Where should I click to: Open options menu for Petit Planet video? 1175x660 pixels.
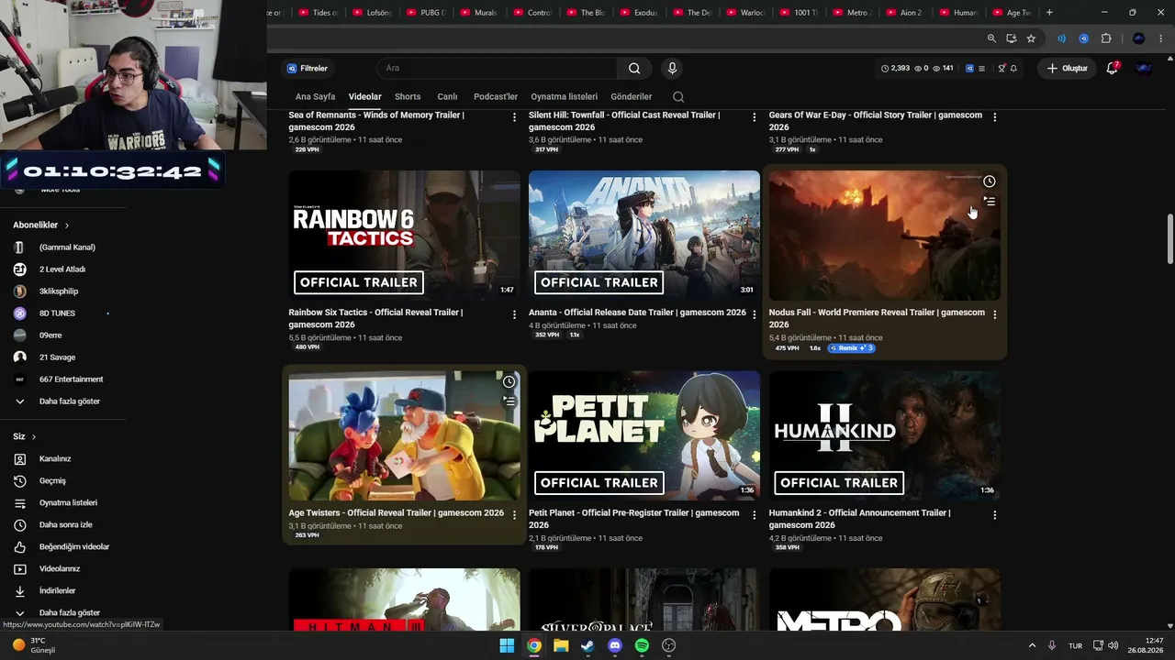click(x=755, y=515)
